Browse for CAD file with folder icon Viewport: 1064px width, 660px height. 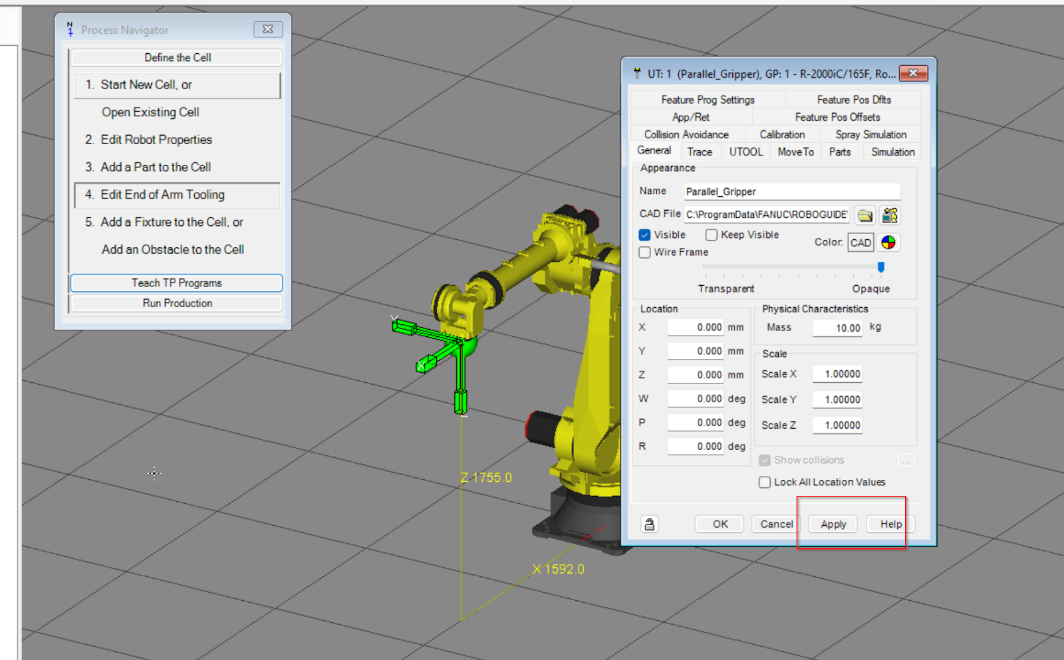[864, 215]
